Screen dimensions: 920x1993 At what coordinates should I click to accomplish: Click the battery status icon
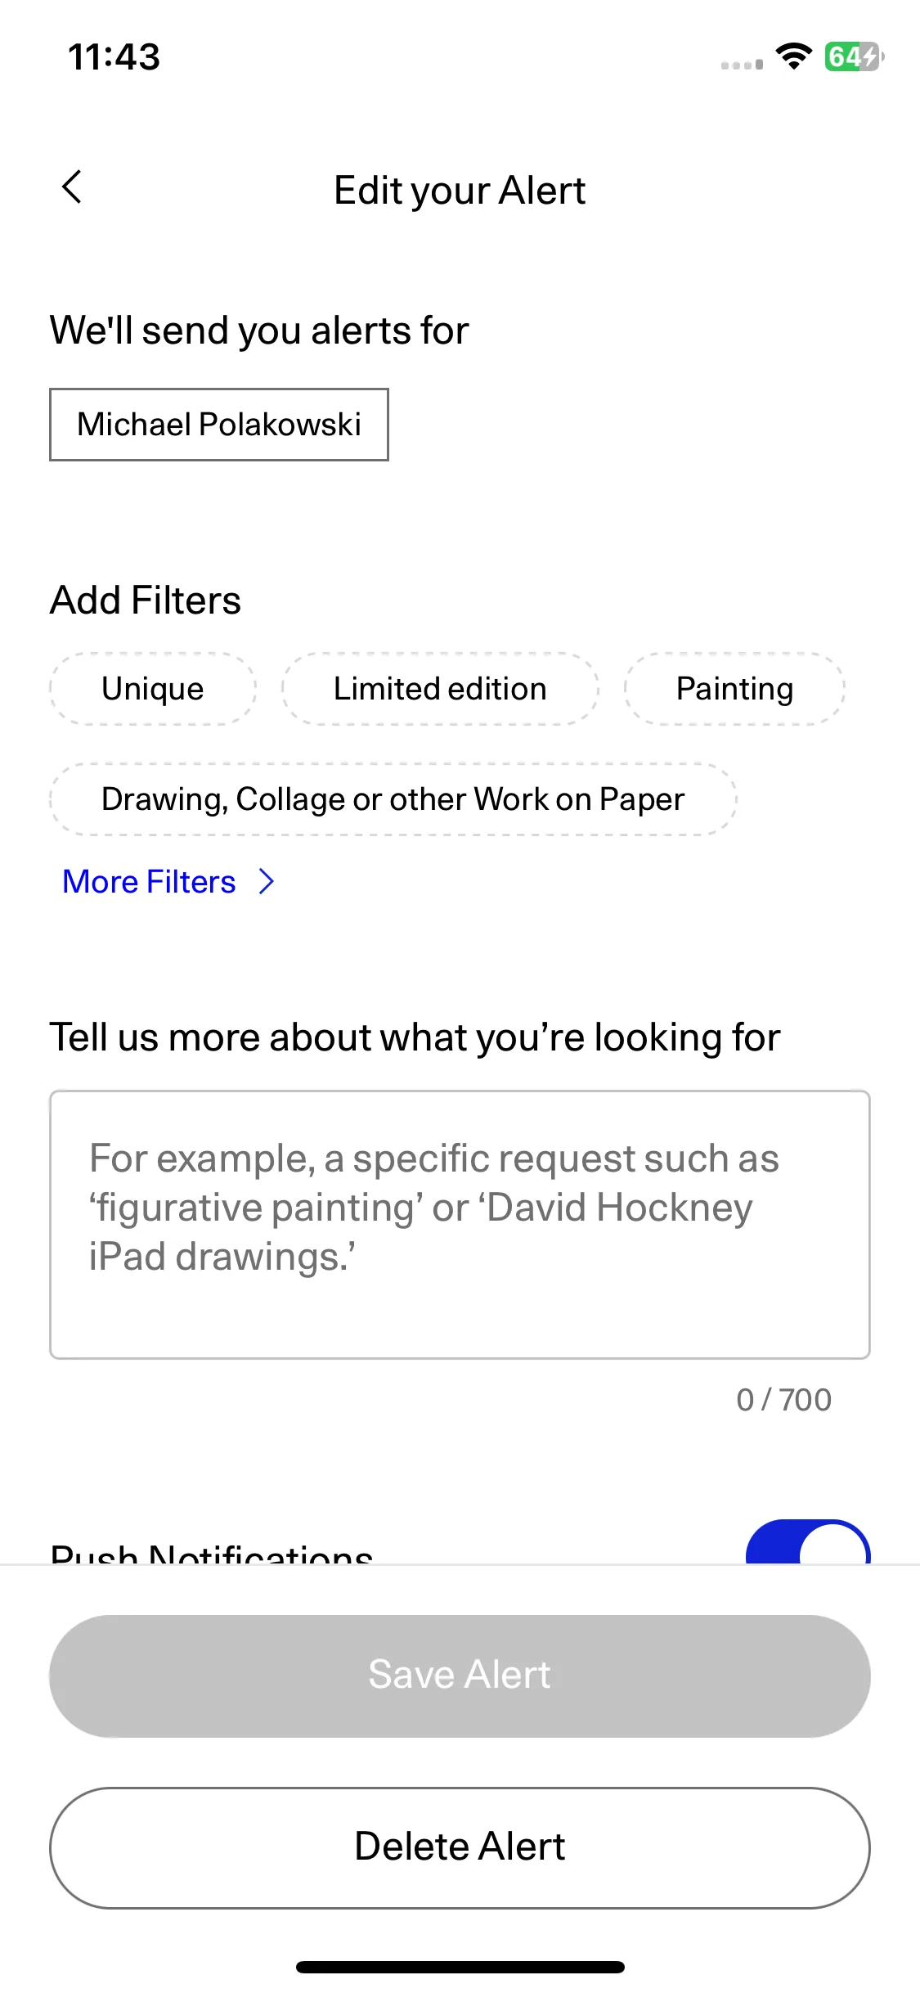pos(854,56)
